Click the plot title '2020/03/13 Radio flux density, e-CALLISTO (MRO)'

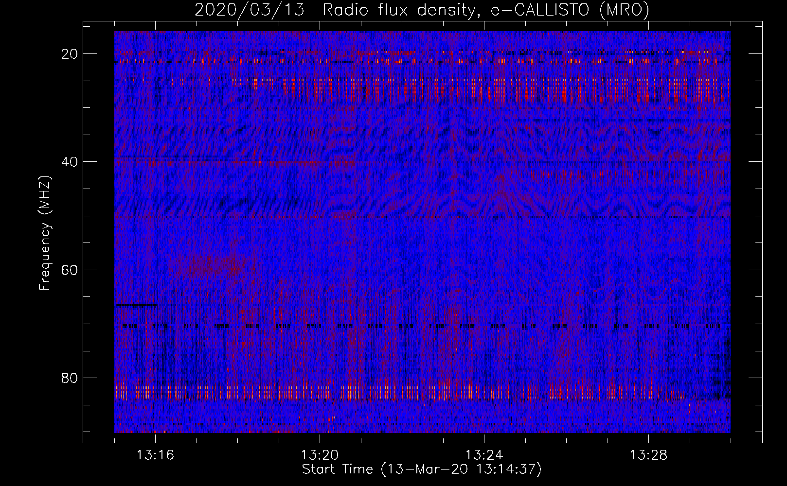(x=422, y=10)
